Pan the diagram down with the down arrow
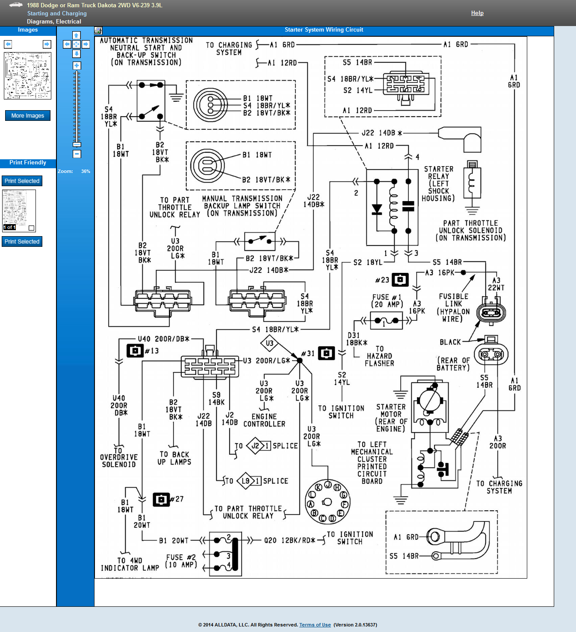 76,54
